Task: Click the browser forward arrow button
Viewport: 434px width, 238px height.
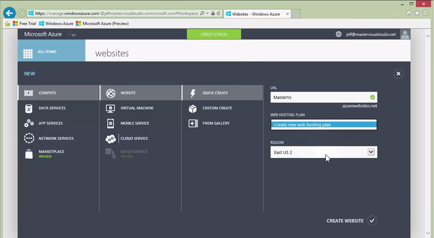Action: (x=21, y=13)
